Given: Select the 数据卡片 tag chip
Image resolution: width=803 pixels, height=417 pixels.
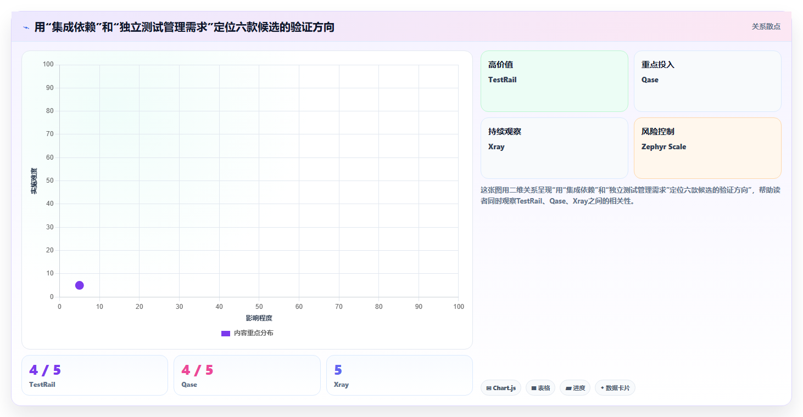Looking at the screenshot, I should (x=615, y=388).
